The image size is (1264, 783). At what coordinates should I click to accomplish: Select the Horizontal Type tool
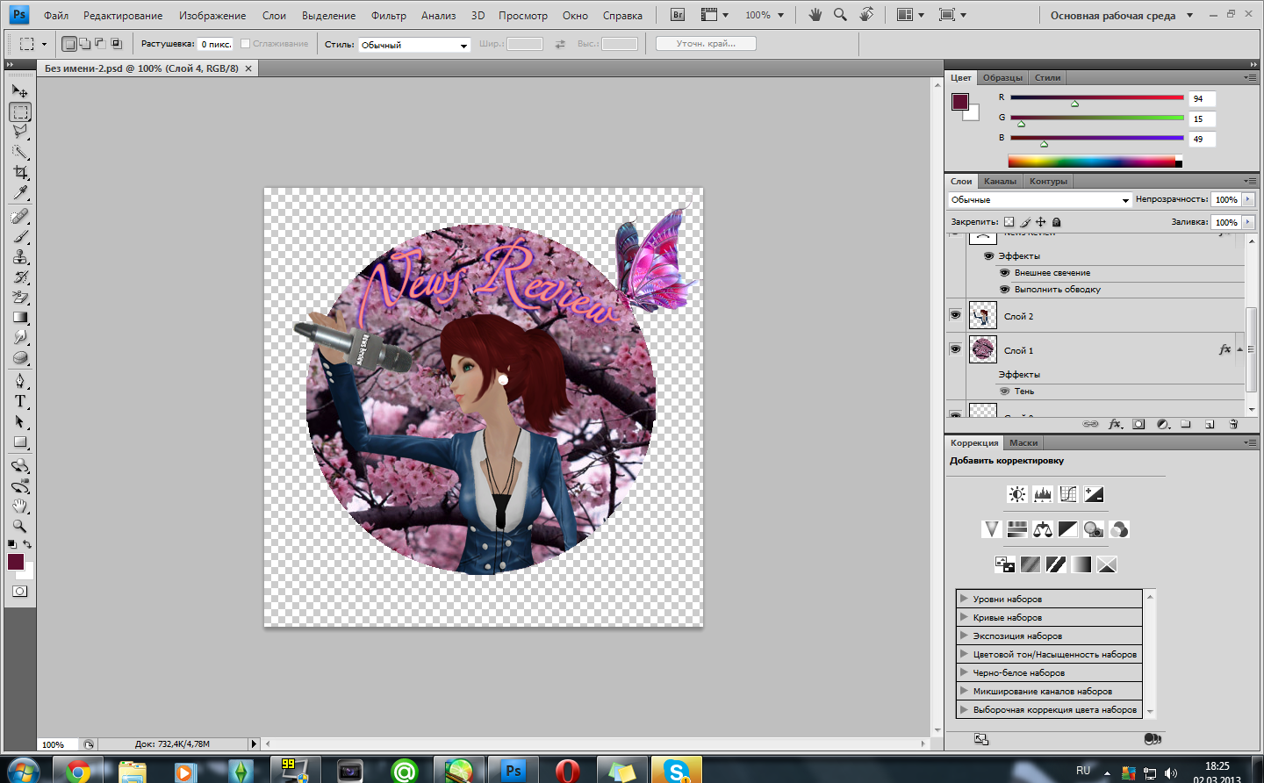pyautogui.click(x=20, y=401)
